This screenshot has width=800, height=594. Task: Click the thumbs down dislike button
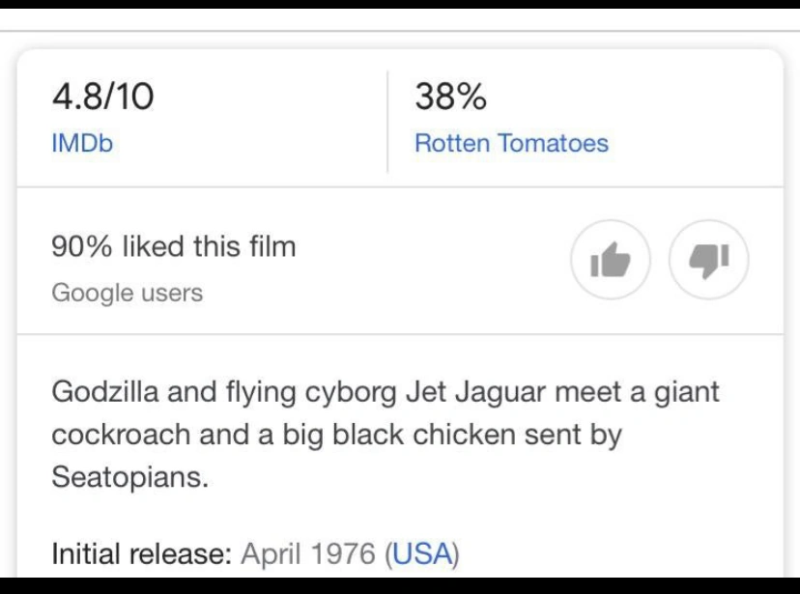[x=708, y=260]
